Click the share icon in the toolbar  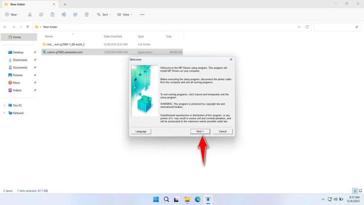tap(75, 14)
